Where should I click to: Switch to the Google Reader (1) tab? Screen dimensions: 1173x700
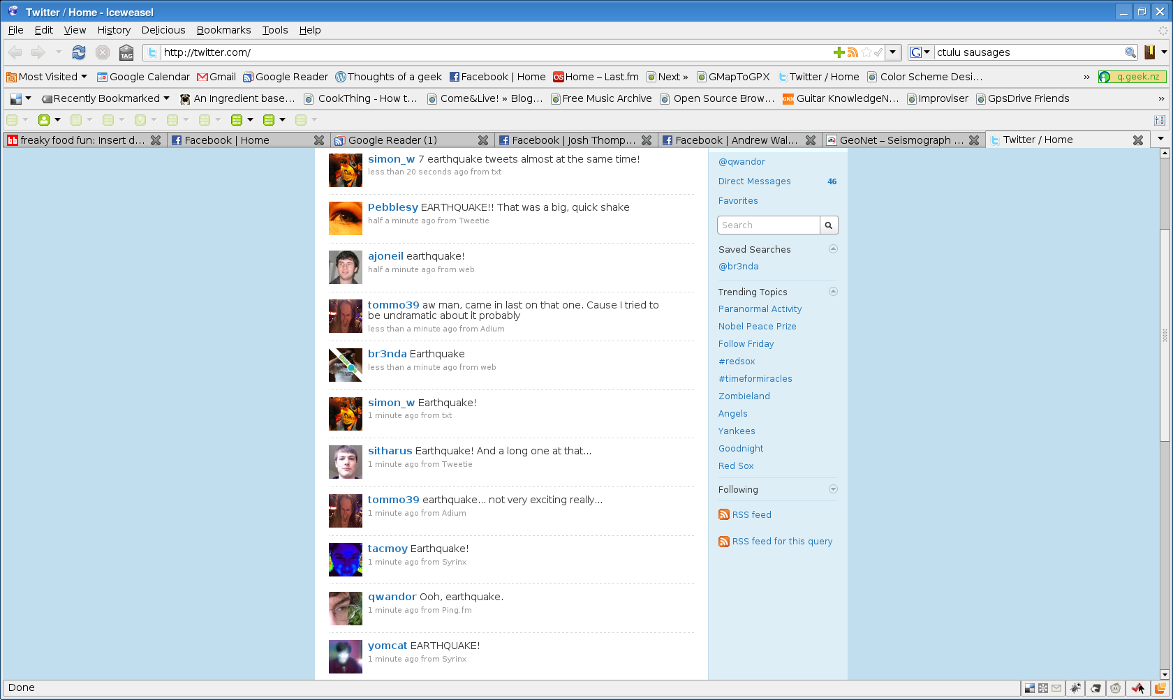tap(392, 140)
